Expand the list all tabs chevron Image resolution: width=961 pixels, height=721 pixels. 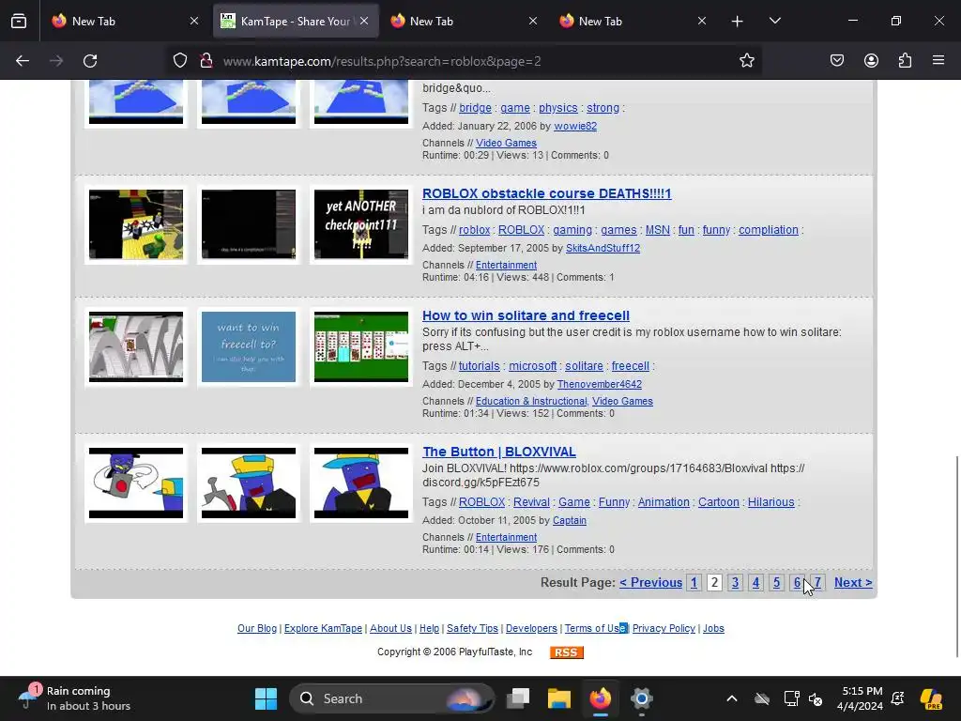click(x=774, y=21)
